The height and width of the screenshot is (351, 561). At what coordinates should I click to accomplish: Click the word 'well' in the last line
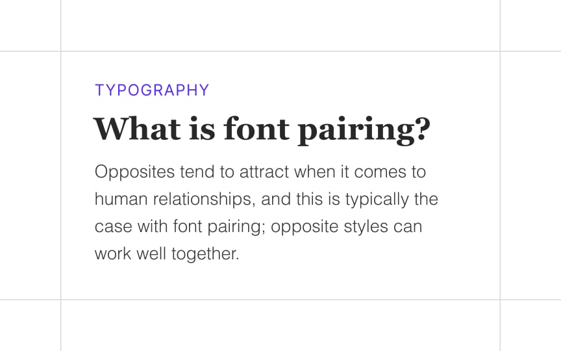tap(151, 253)
